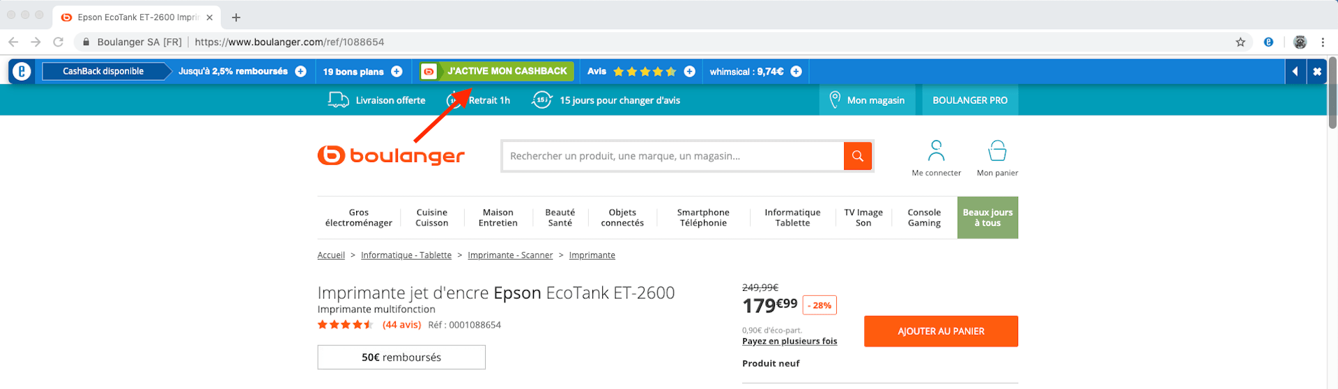Open the Maison Entretien menu
This screenshot has width=1338, height=389.
(498, 218)
